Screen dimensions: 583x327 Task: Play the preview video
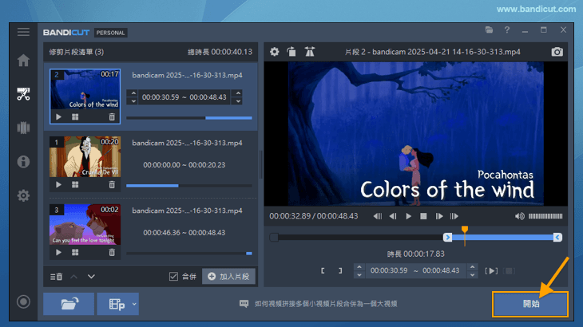coord(408,216)
